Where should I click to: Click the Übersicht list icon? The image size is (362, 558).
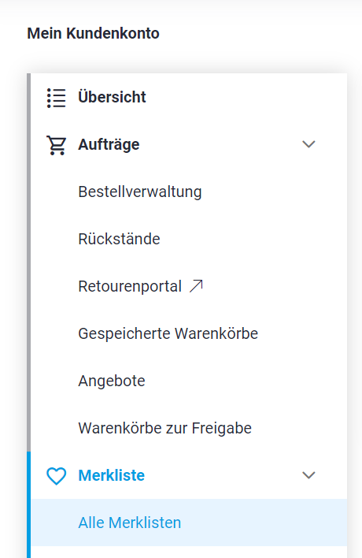(x=57, y=98)
